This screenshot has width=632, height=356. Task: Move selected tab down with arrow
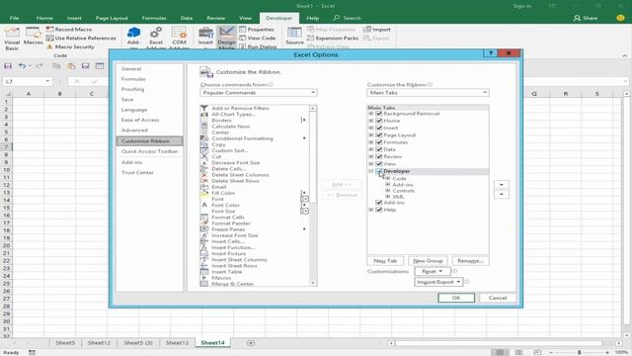tap(502, 194)
